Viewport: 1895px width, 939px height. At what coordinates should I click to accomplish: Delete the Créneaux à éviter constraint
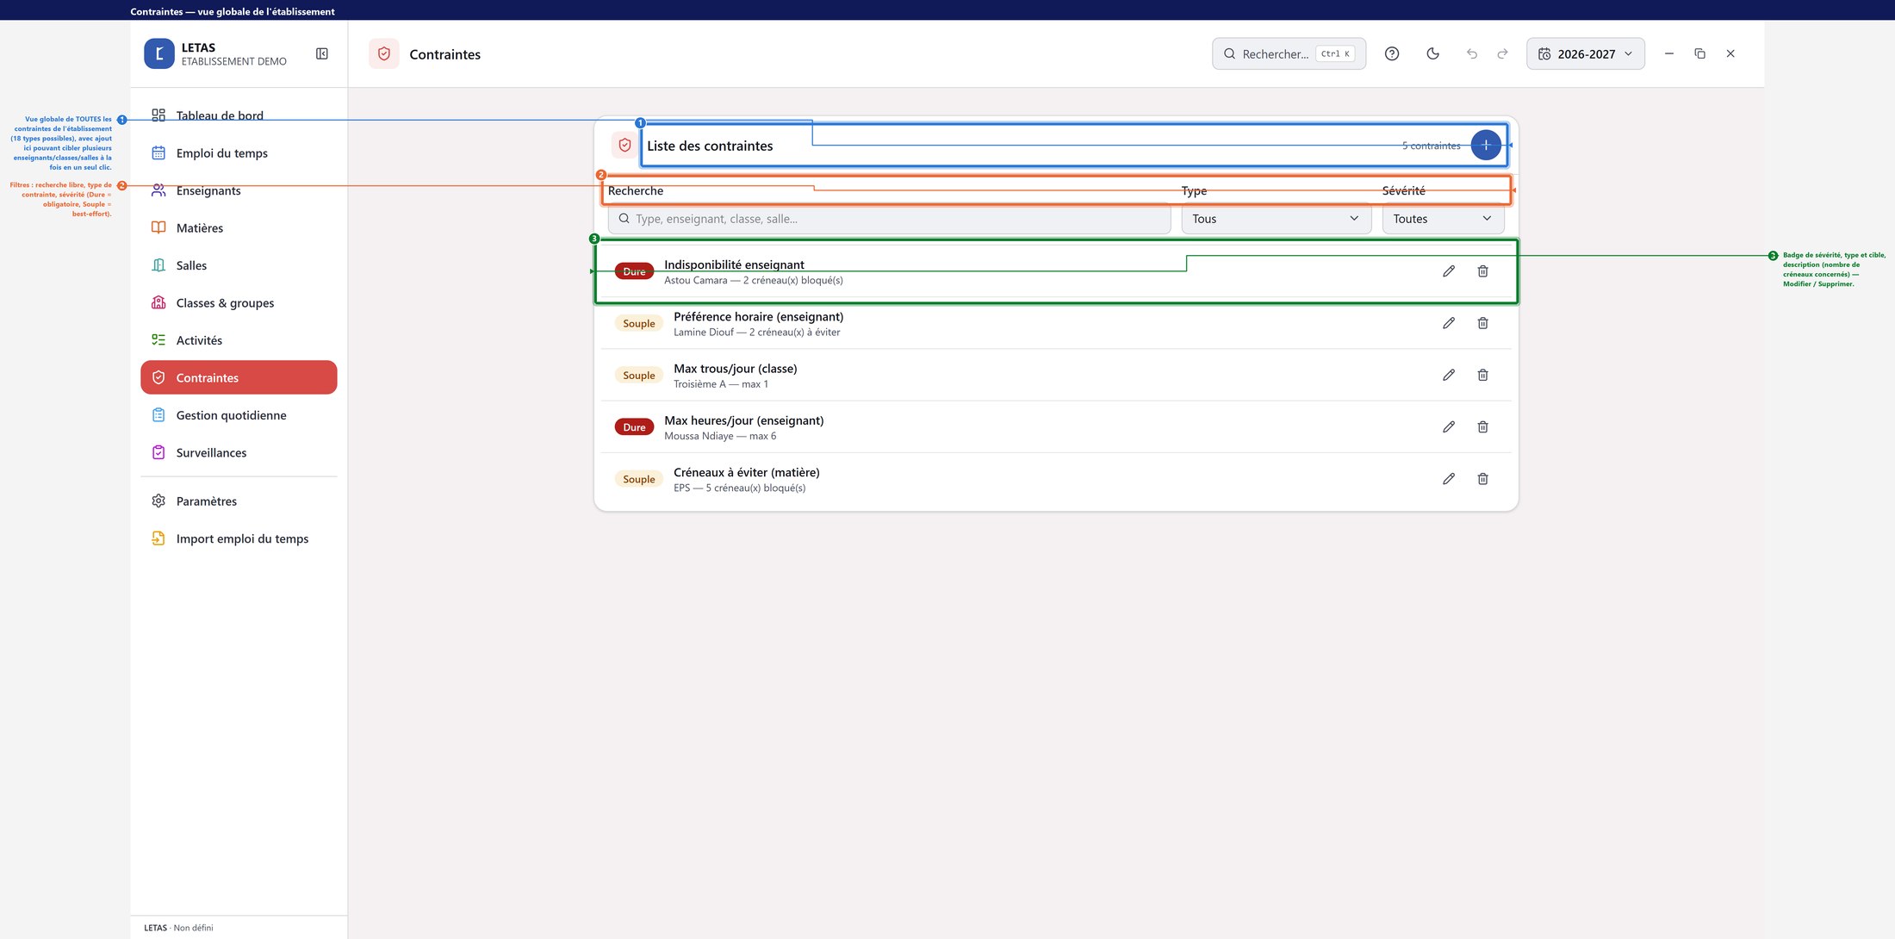[1482, 479]
